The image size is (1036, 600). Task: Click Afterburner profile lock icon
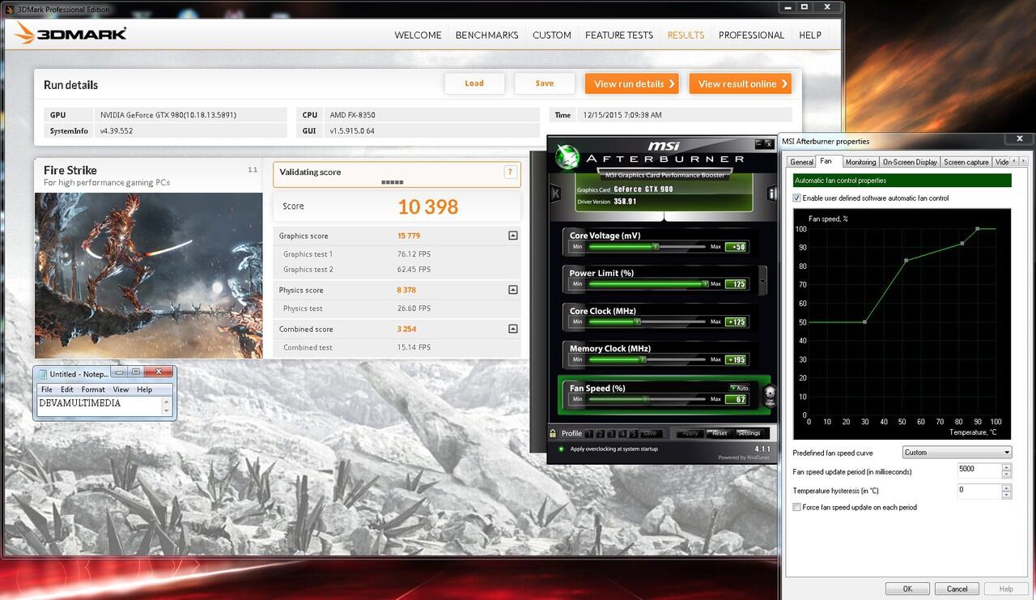coord(554,433)
